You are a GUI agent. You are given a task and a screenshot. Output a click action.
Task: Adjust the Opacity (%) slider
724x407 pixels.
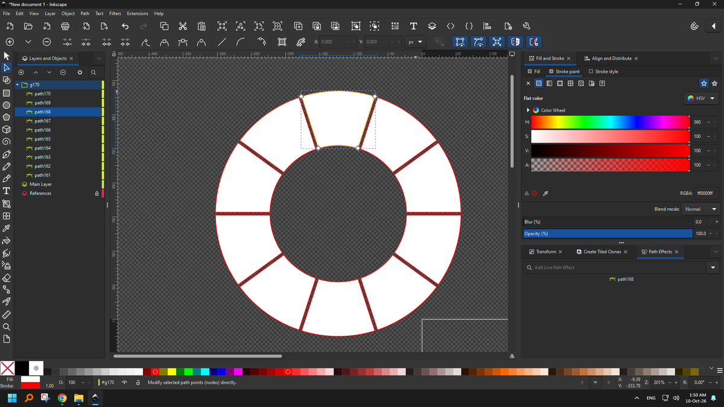pyautogui.click(x=608, y=233)
